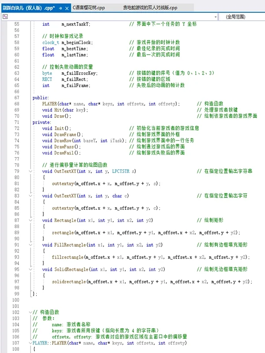Screen dimensions: 265x353
Task: Click line number 99 in the gutter
Action: pyautogui.click(x=17, y=294)
